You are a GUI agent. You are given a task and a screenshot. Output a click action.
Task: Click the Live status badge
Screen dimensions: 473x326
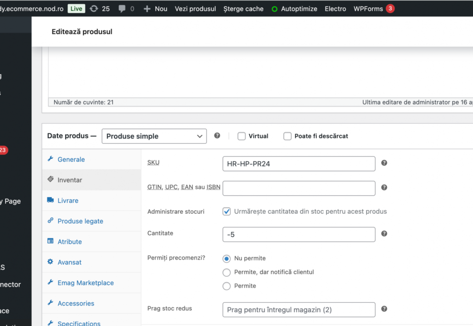(76, 8)
